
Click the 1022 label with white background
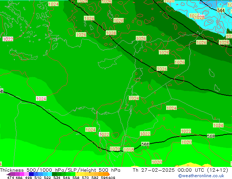pyautogui.click(x=8, y=39)
